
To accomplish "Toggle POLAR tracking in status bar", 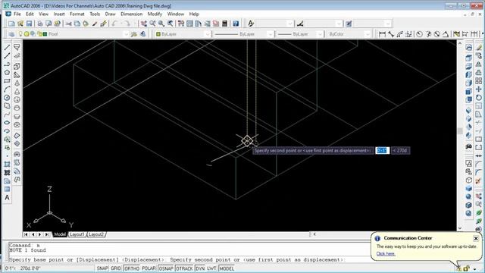I will (149, 268).
